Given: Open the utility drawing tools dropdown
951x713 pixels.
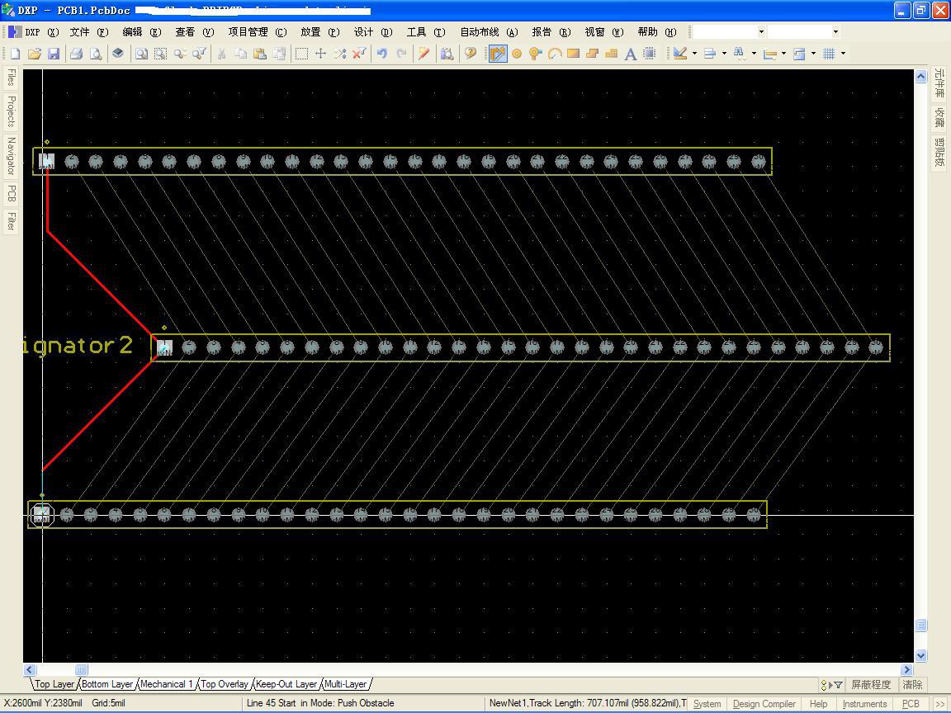Looking at the screenshot, I should coord(694,54).
